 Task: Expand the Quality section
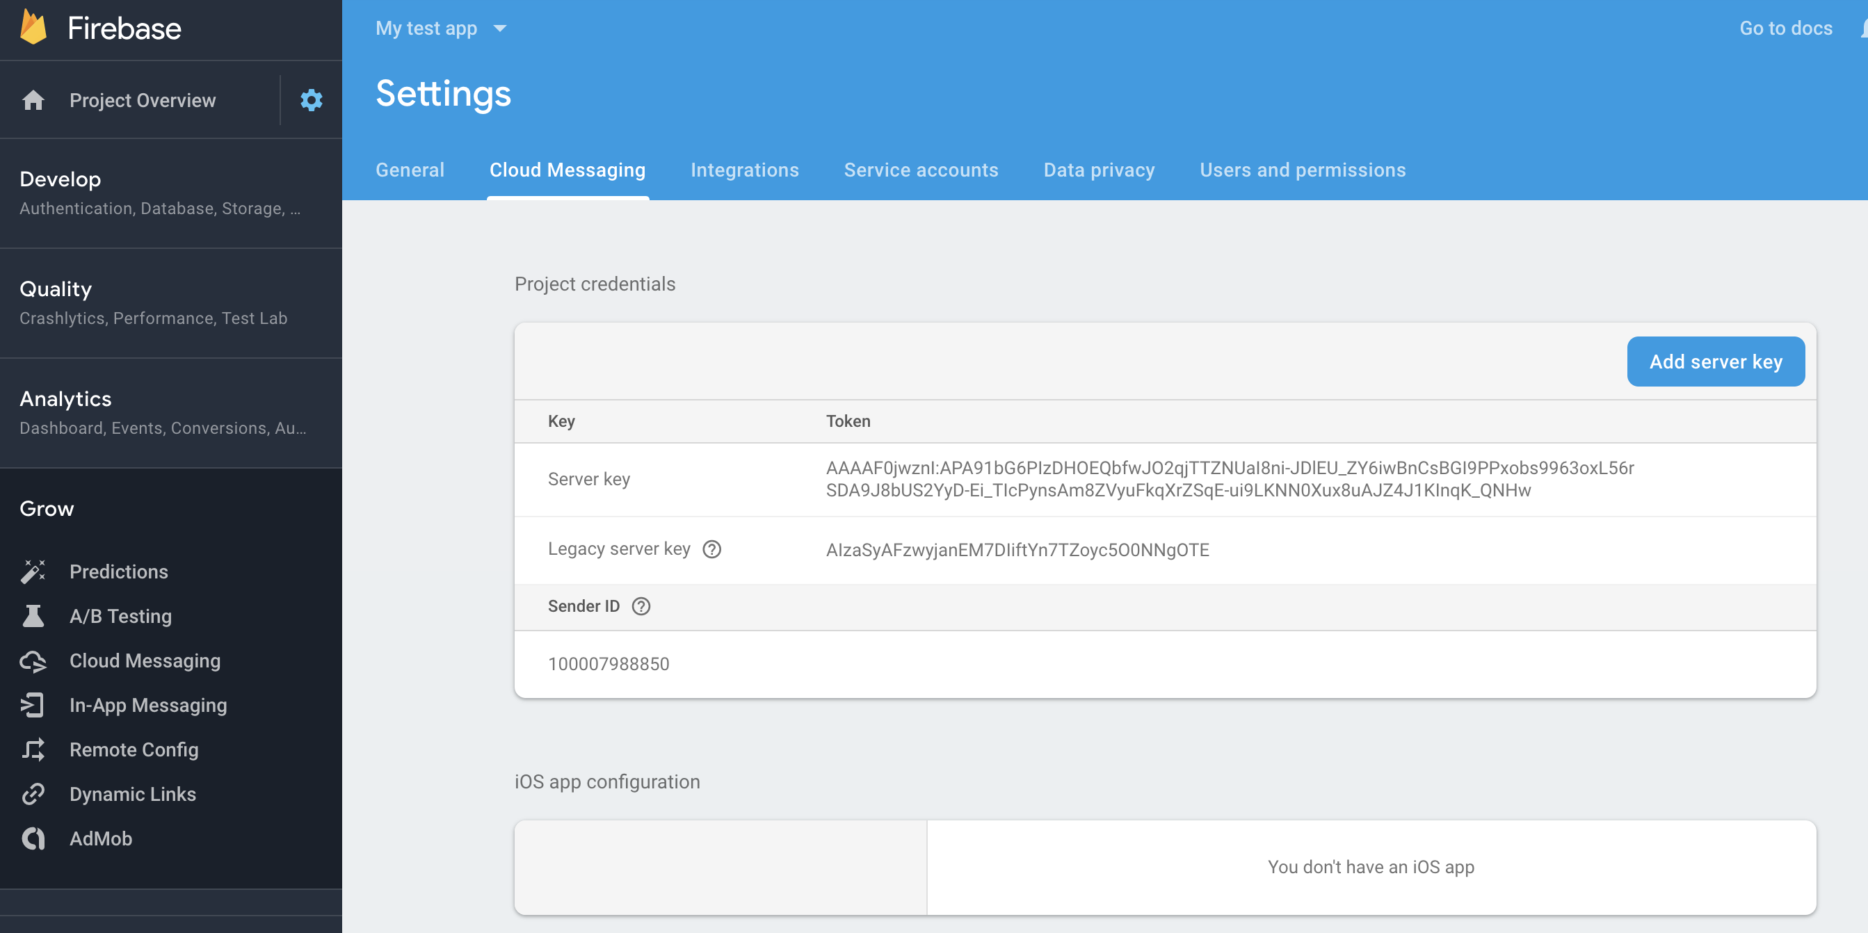coord(171,303)
